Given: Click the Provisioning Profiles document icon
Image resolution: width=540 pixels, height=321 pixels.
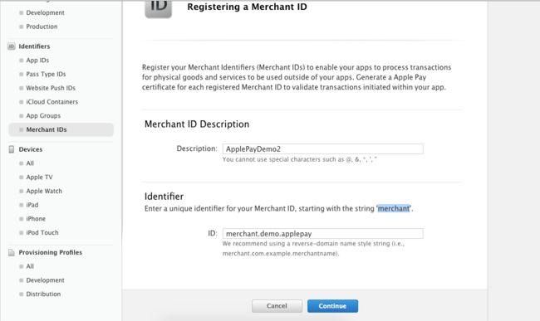Looking at the screenshot, I should point(12,253).
